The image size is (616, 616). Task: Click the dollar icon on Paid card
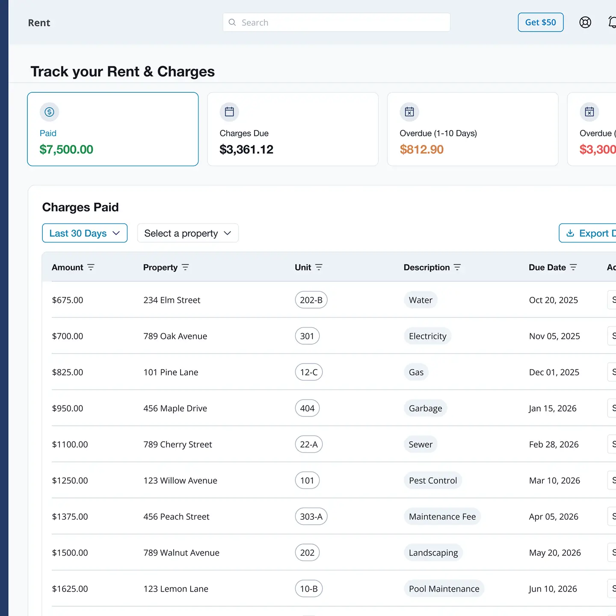tap(50, 112)
